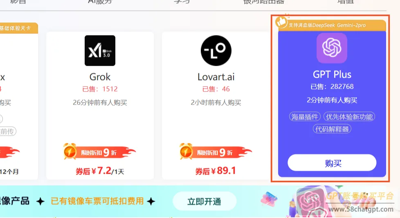Click the star icon after 已有镜像车票可抵扣费用

151,201
